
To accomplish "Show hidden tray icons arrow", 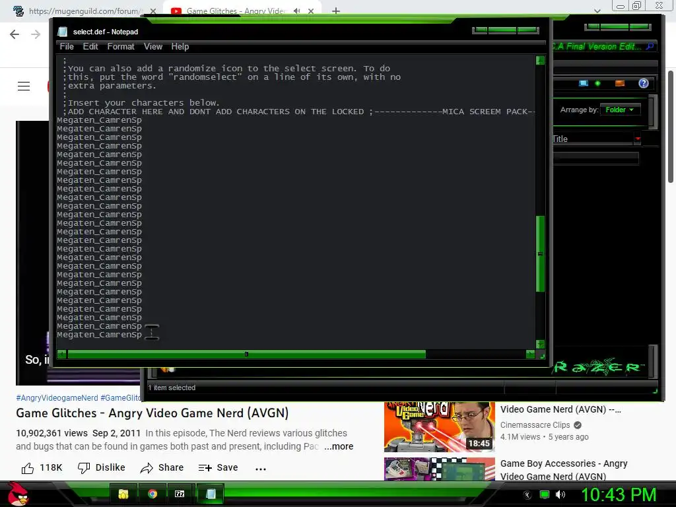I will (x=527, y=495).
